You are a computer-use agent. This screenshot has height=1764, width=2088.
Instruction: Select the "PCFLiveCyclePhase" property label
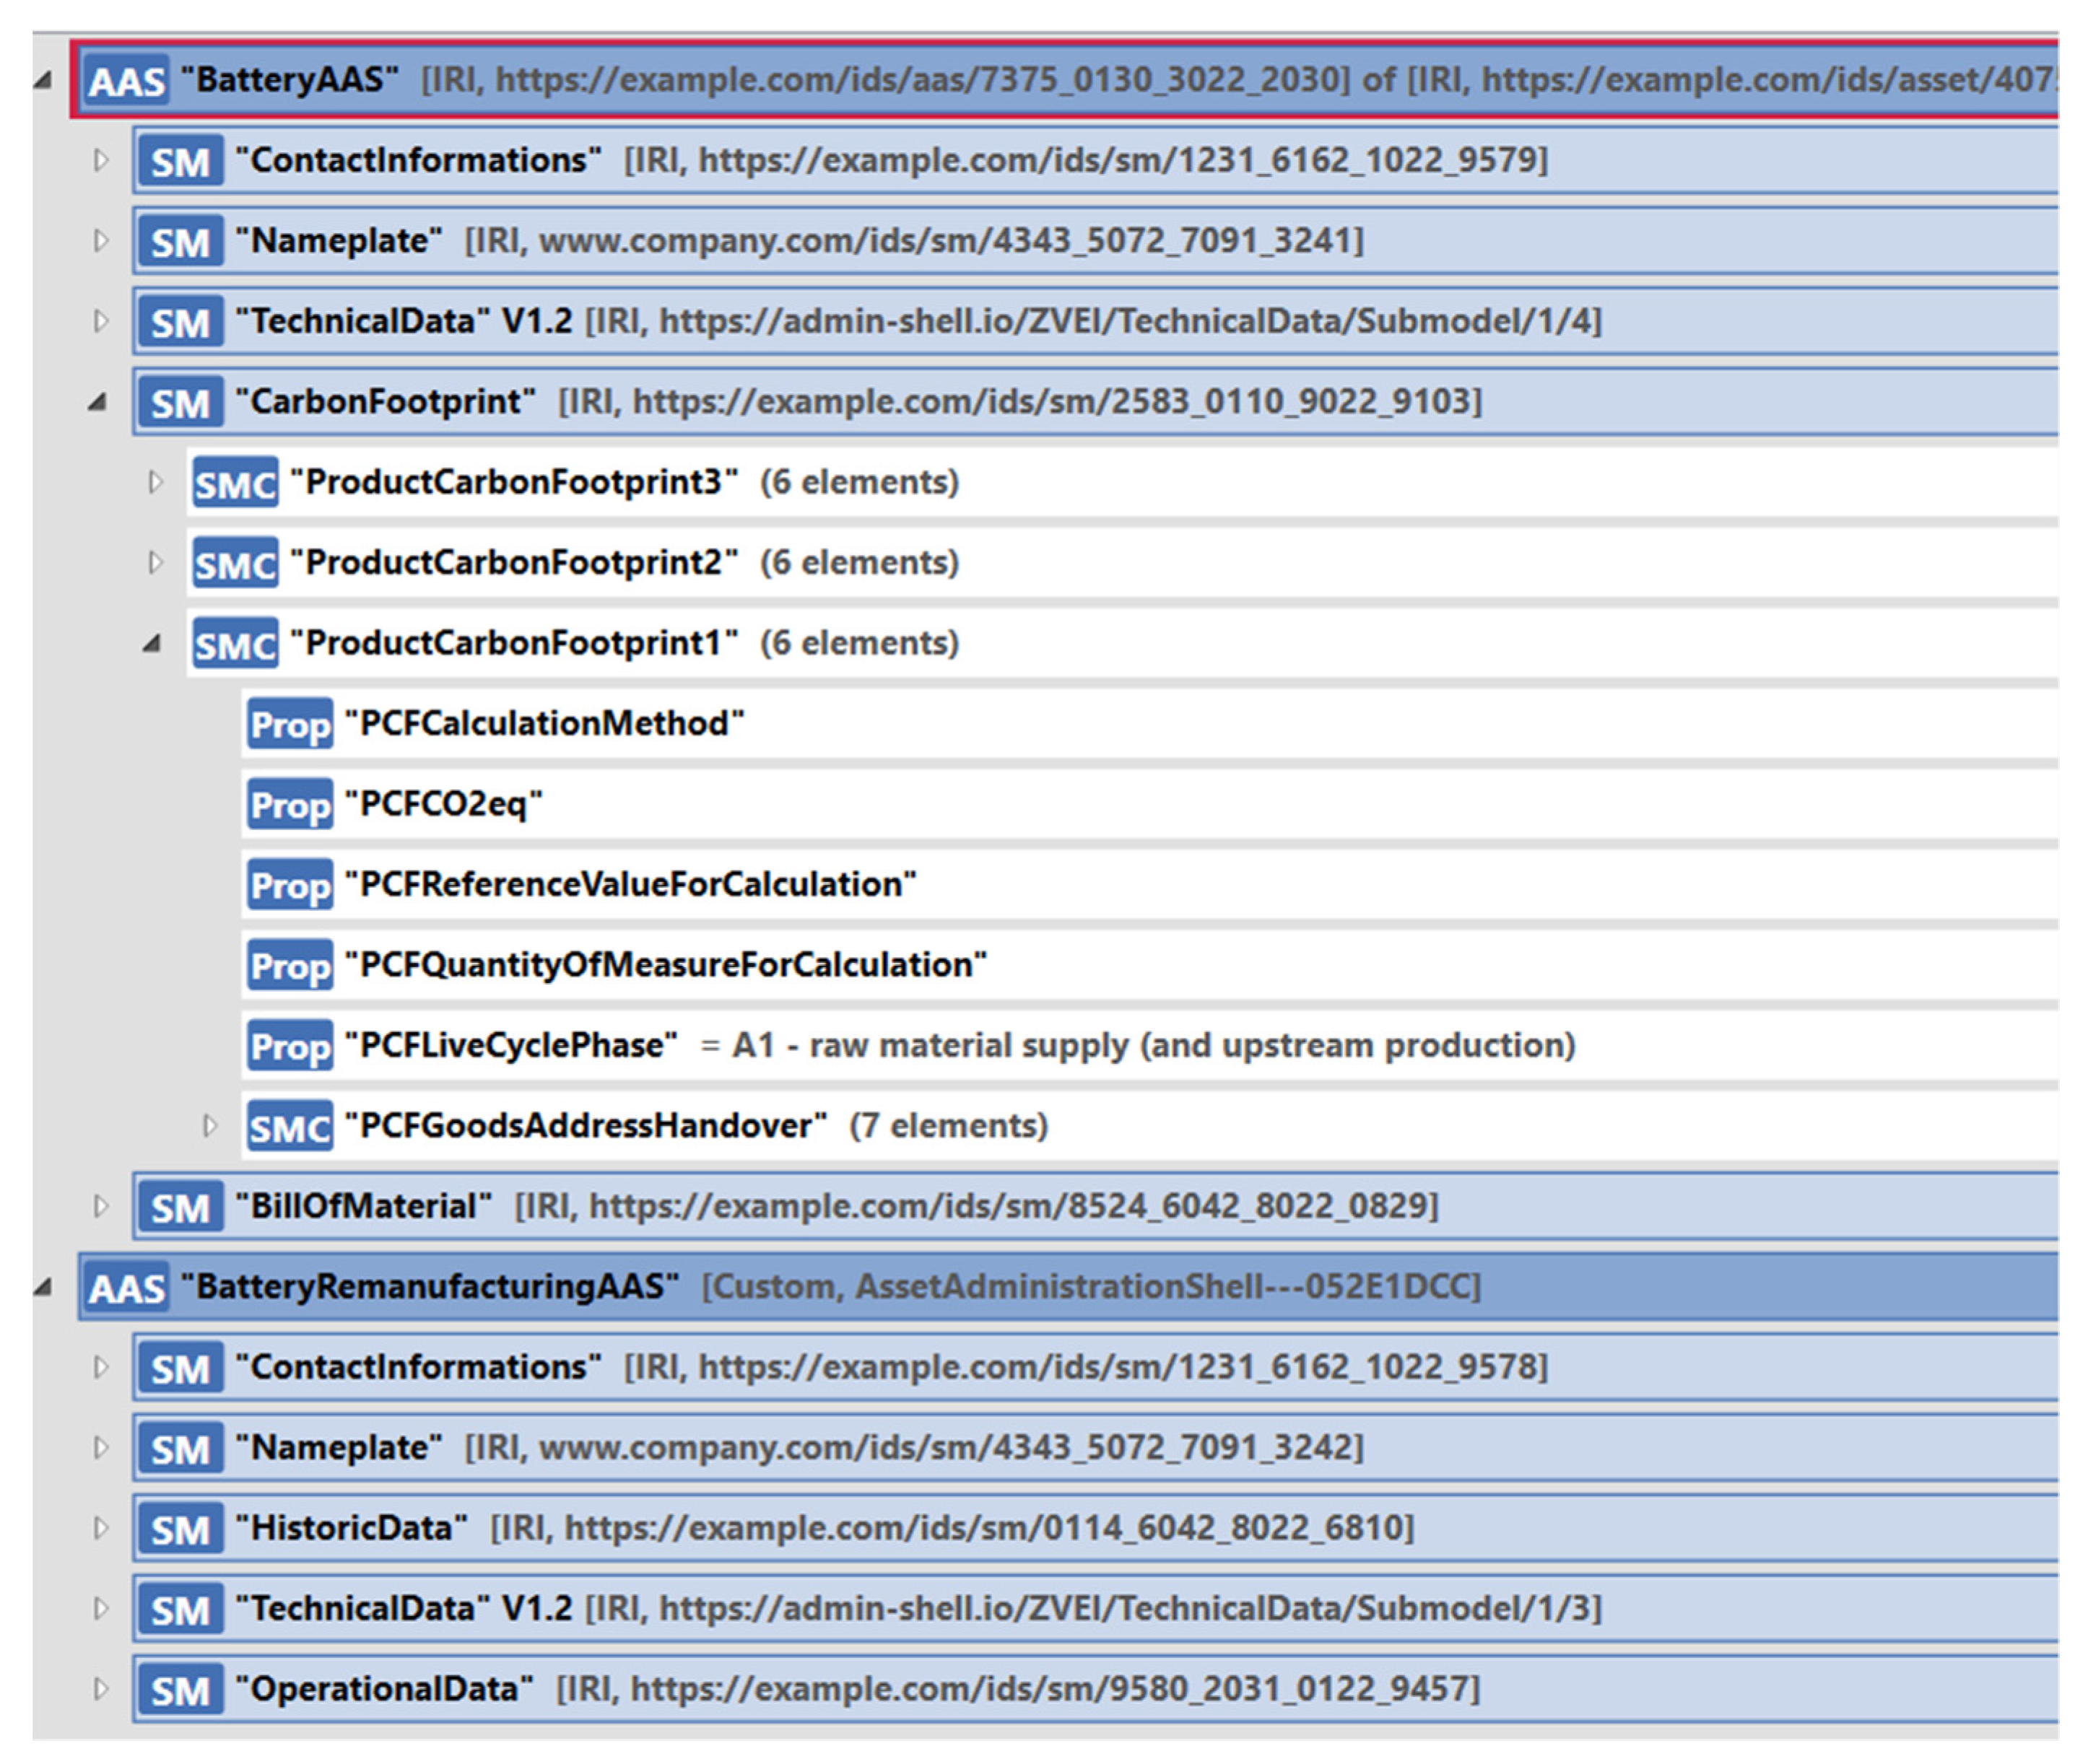[x=510, y=1046]
